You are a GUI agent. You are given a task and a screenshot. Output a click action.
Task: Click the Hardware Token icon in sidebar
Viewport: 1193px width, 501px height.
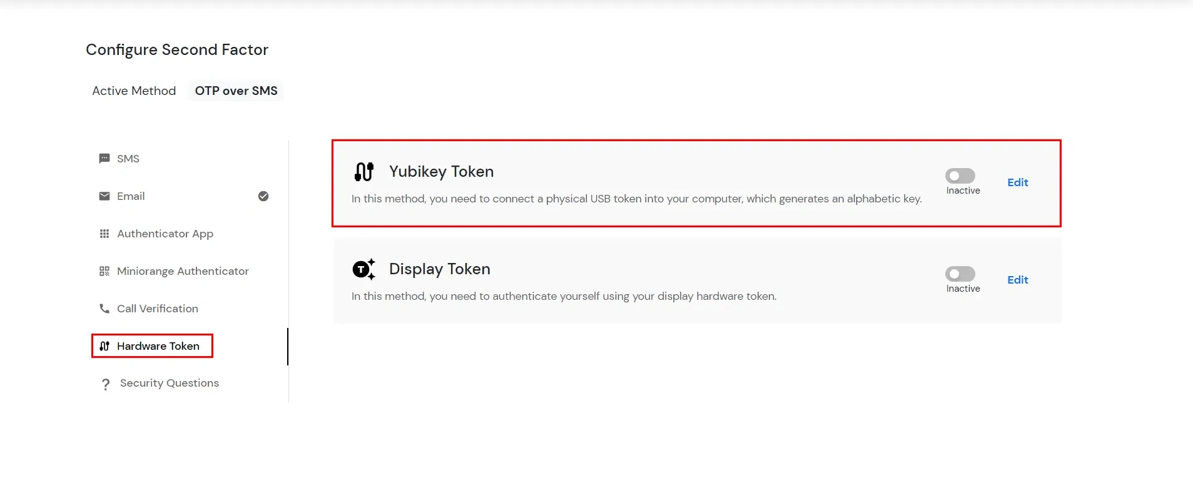tap(104, 345)
